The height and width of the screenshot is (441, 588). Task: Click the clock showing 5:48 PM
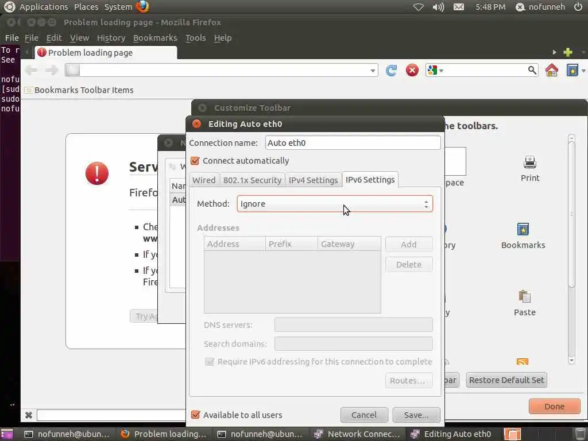click(490, 7)
